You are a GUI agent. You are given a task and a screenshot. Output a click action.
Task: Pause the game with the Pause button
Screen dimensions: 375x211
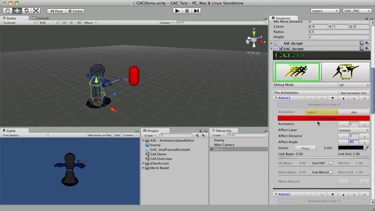click(187, 11)
